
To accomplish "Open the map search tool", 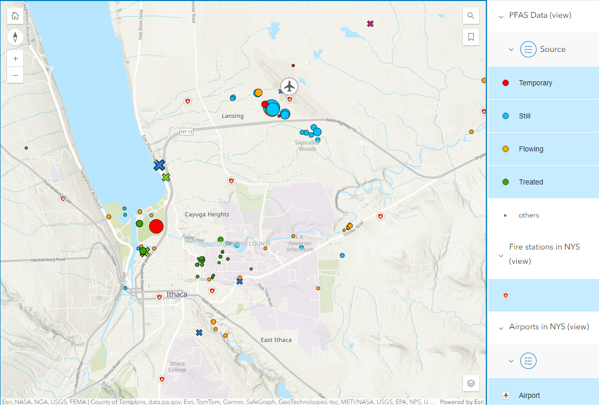I will click(471, 16).
